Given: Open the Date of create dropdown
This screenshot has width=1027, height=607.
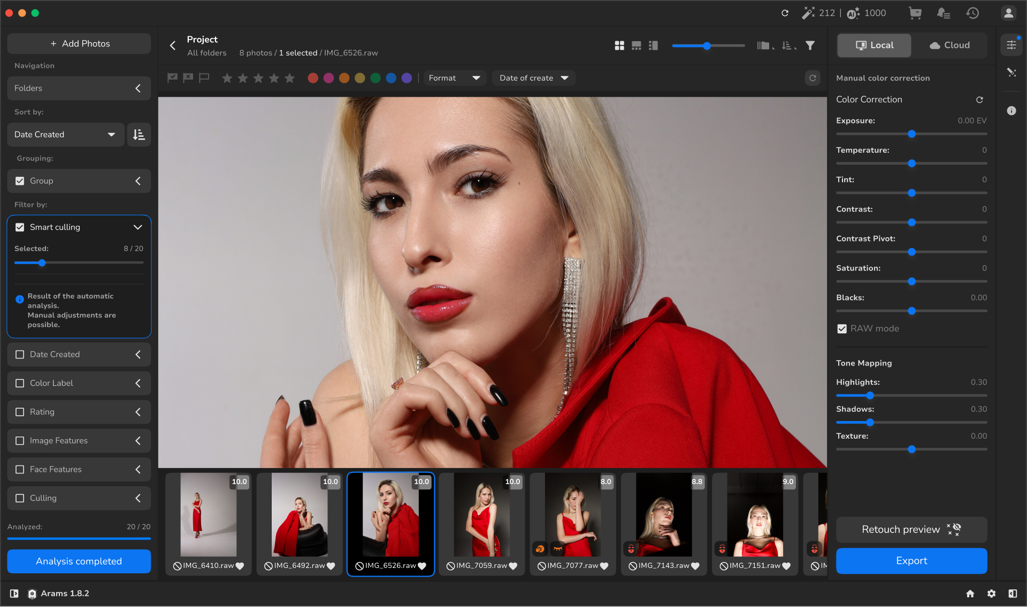Looking at the screenshot, I should tap(533, 78).
